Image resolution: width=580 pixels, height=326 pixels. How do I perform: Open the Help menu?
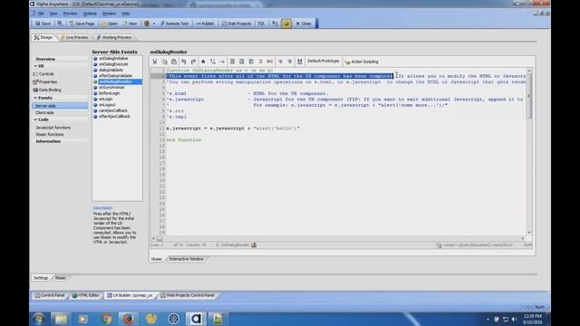click(126, 14)
